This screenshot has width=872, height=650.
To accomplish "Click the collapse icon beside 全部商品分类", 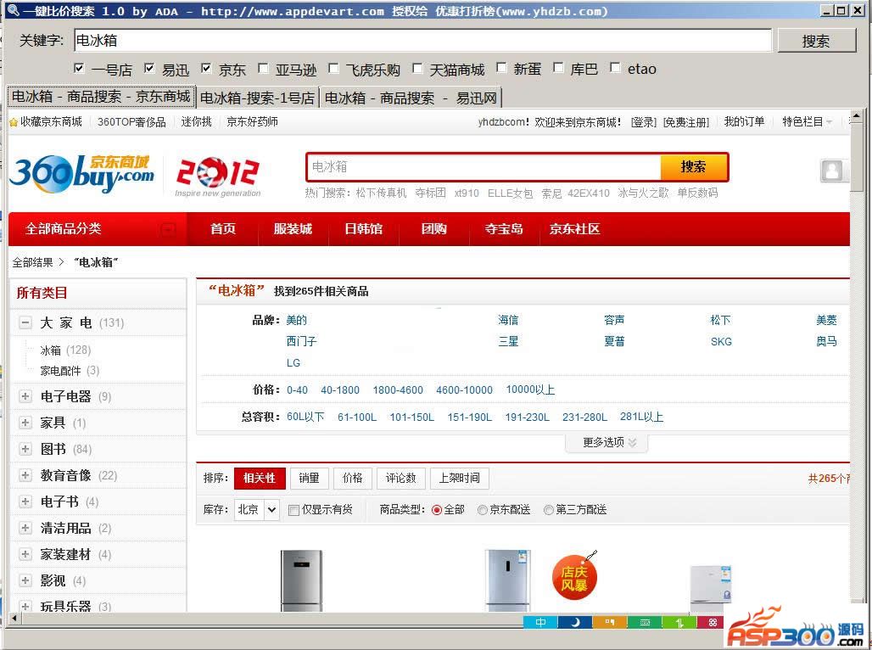I will 167,229.
